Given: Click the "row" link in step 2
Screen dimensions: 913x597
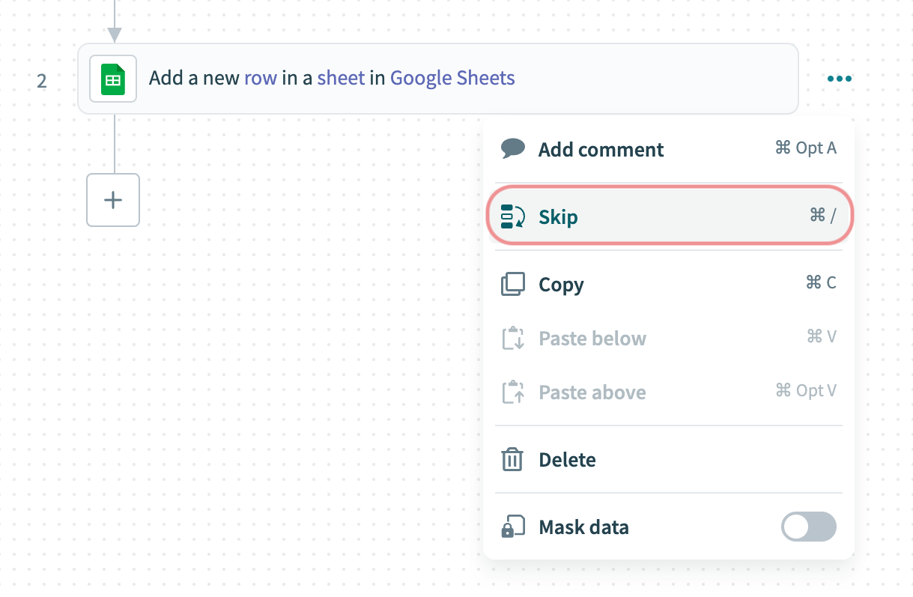Looking at the screenshot, I should [261, 79].
